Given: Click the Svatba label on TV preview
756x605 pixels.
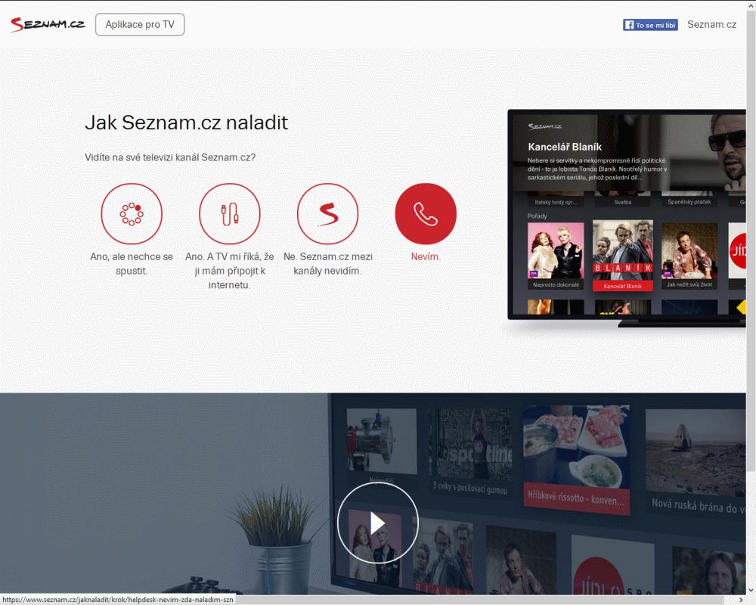Looking at the screenshot, I should coord(622,202).
